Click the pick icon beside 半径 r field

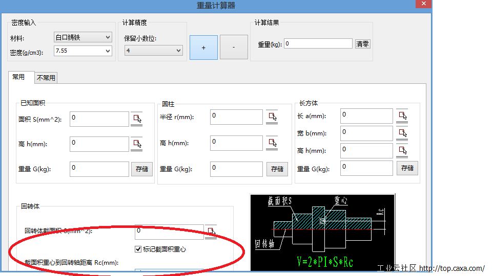point(272,117)
